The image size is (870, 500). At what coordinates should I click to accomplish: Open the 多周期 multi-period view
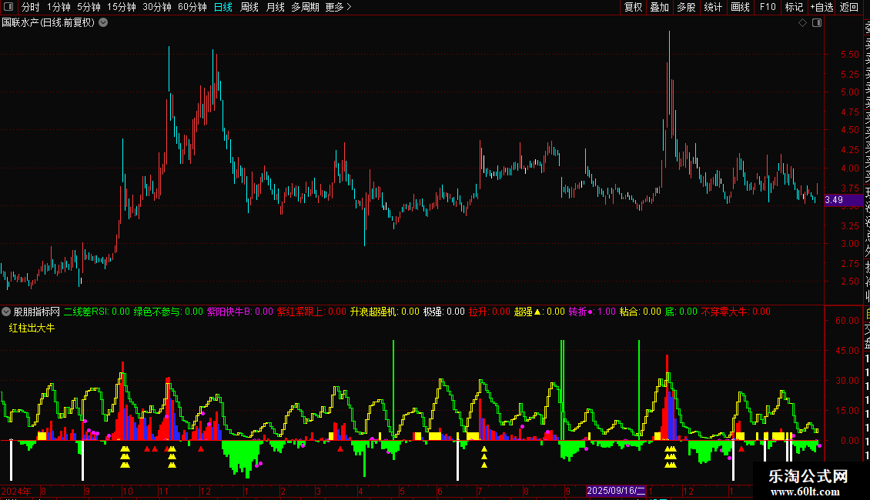(x=305, y=7)
